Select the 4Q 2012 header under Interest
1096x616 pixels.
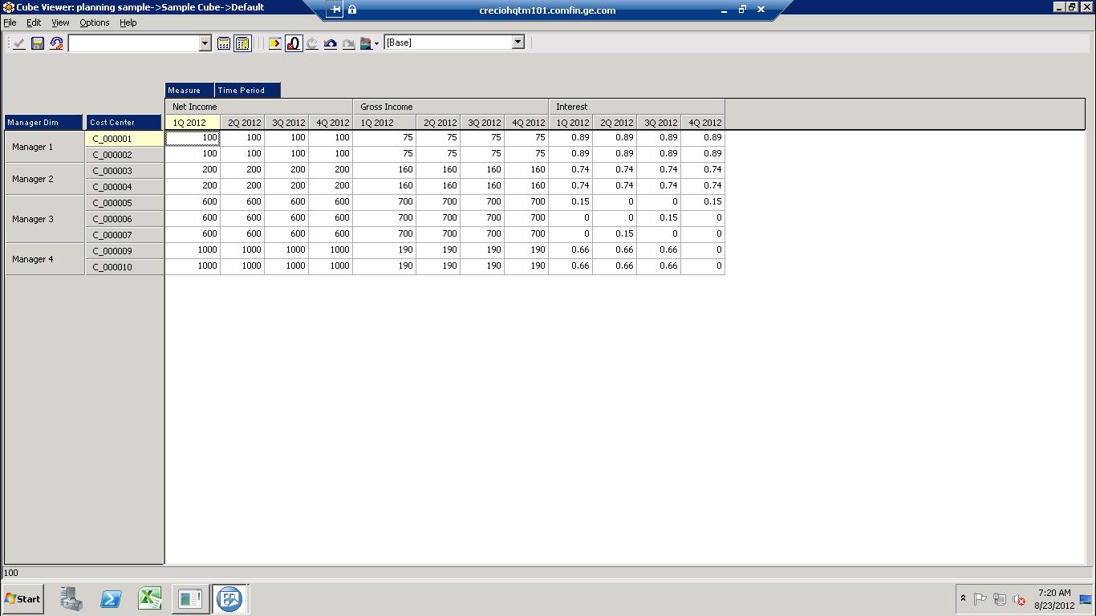click(x=703, y=123)
